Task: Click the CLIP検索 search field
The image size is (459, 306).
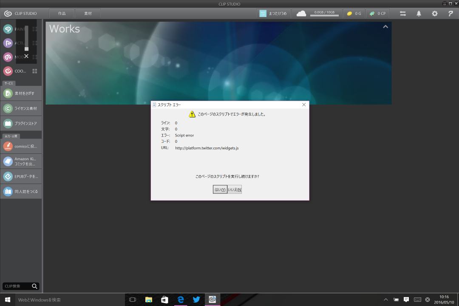Action: click(17, 286)
